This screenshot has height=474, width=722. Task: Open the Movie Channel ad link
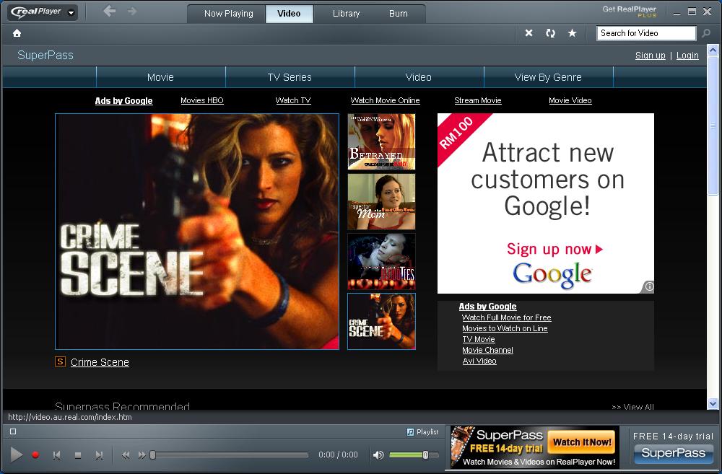pos(487,350)
